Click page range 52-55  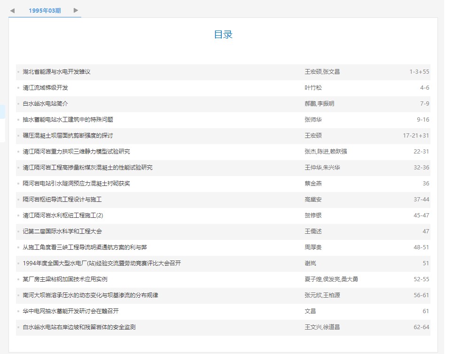pyautogui.click(x=422, y=279)
